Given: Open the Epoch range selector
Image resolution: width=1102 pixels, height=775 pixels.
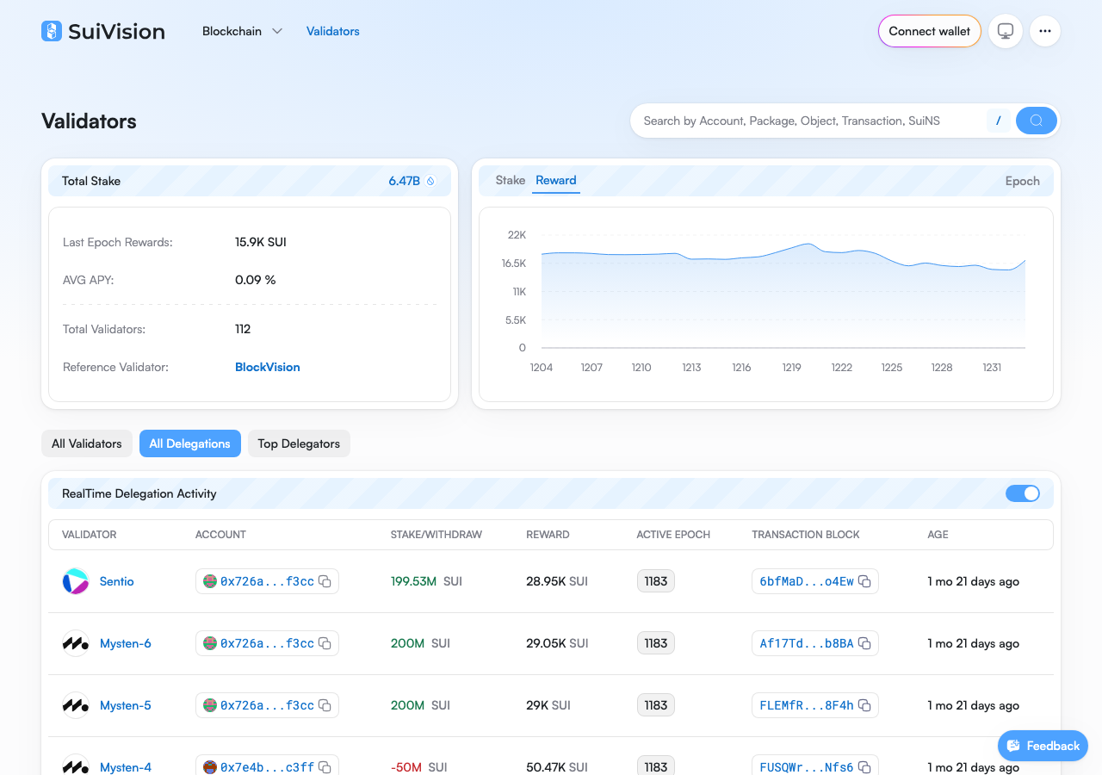Looking at the screenshot, I should (x=1023, y=181).
